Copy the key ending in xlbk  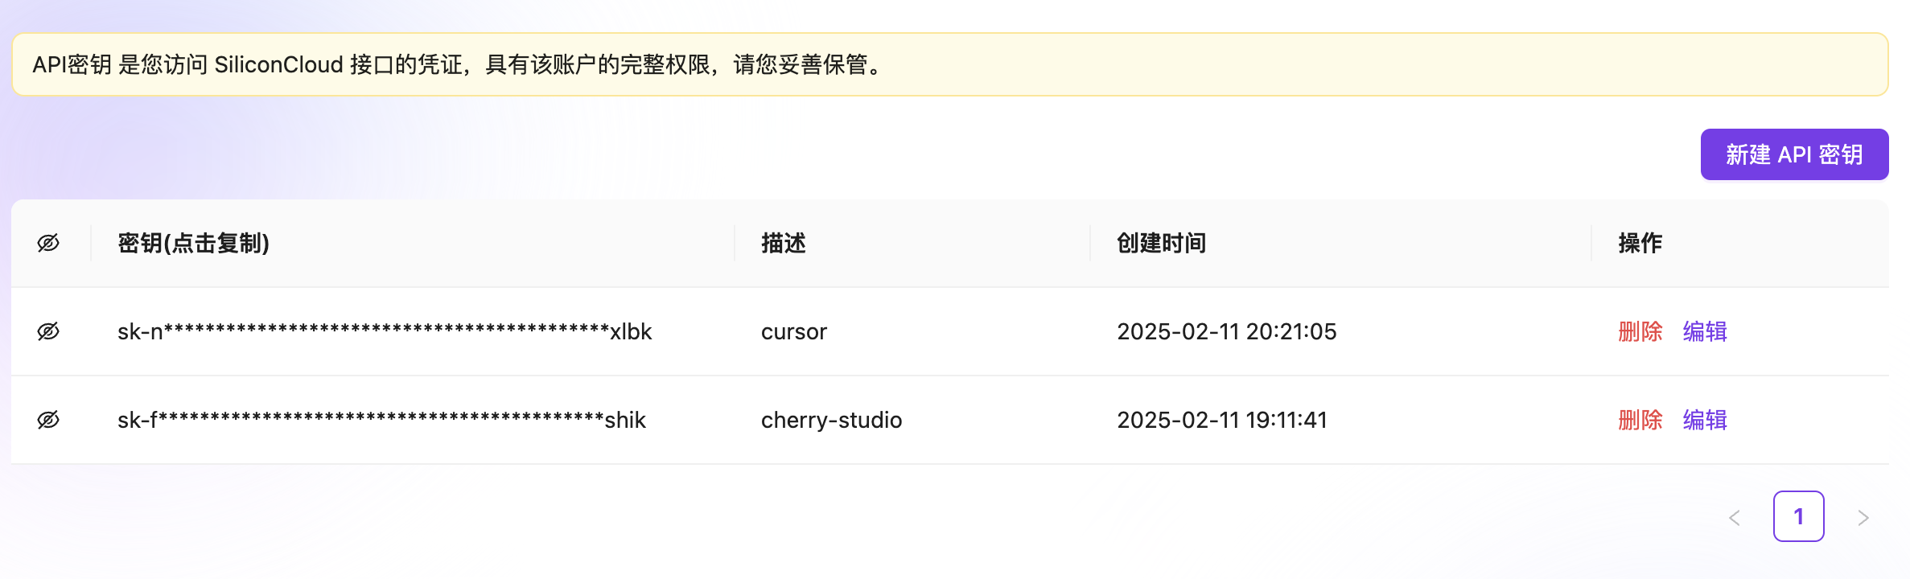pos(385,331)
